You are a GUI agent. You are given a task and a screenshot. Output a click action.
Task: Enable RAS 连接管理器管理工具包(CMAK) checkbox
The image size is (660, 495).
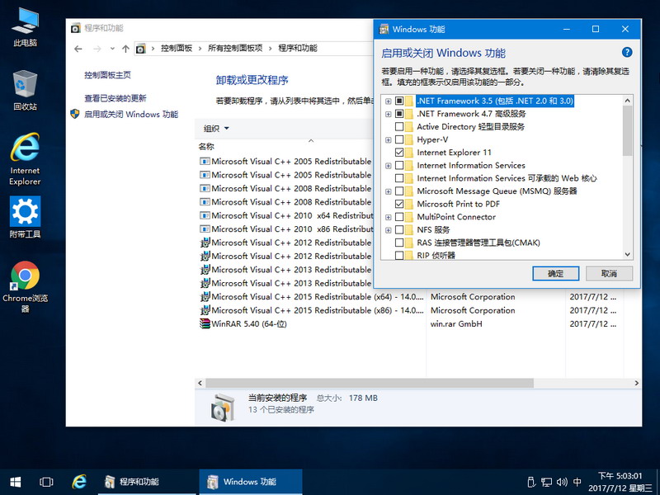click(x=399, y=243)
